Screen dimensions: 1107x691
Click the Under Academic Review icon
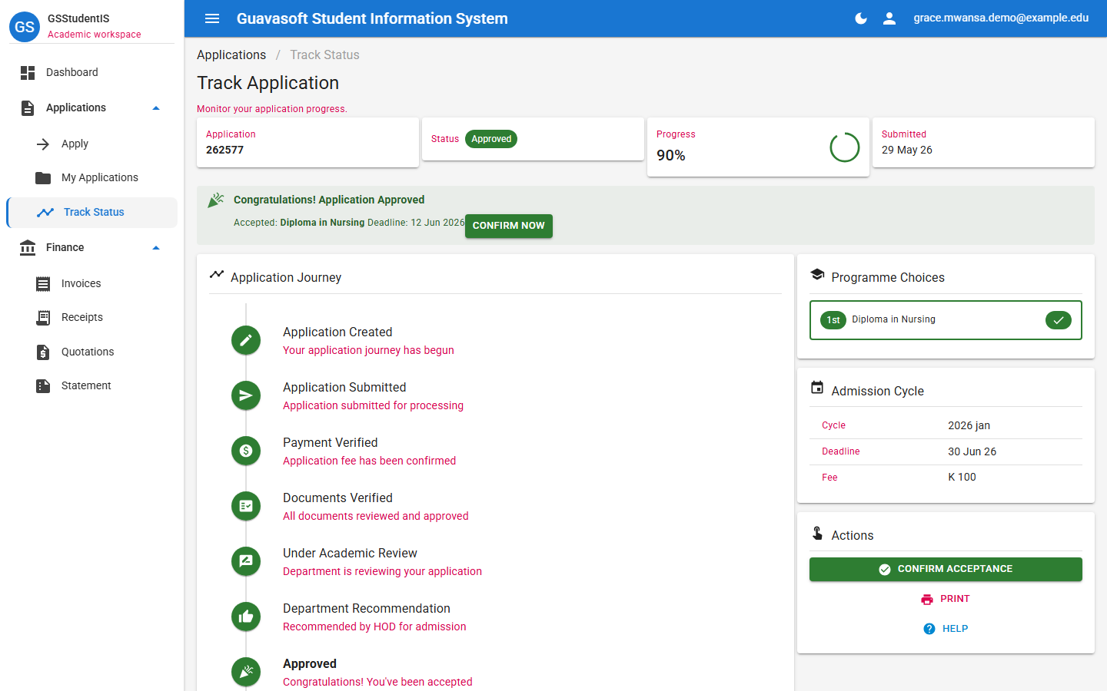pos(246,561)
